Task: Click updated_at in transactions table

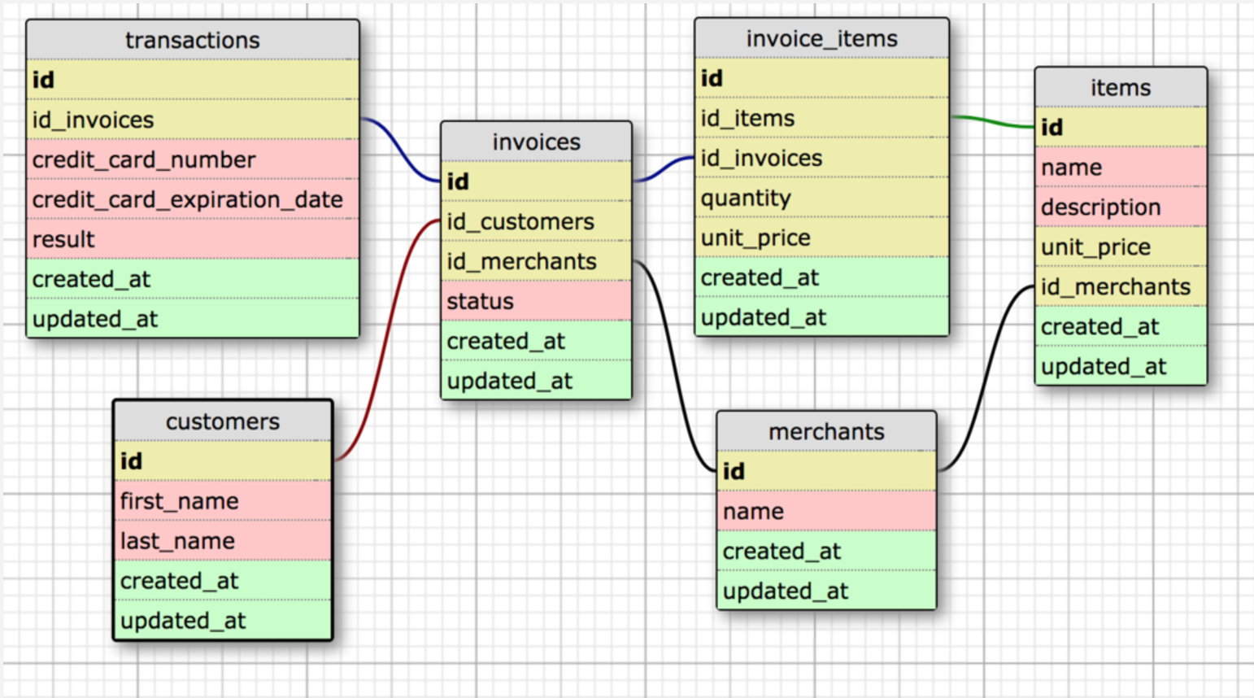Action: coord(193,319)
